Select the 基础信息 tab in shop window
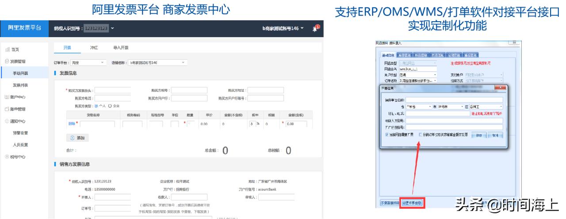Screen dimensions: 566x219 click(389, 55)
